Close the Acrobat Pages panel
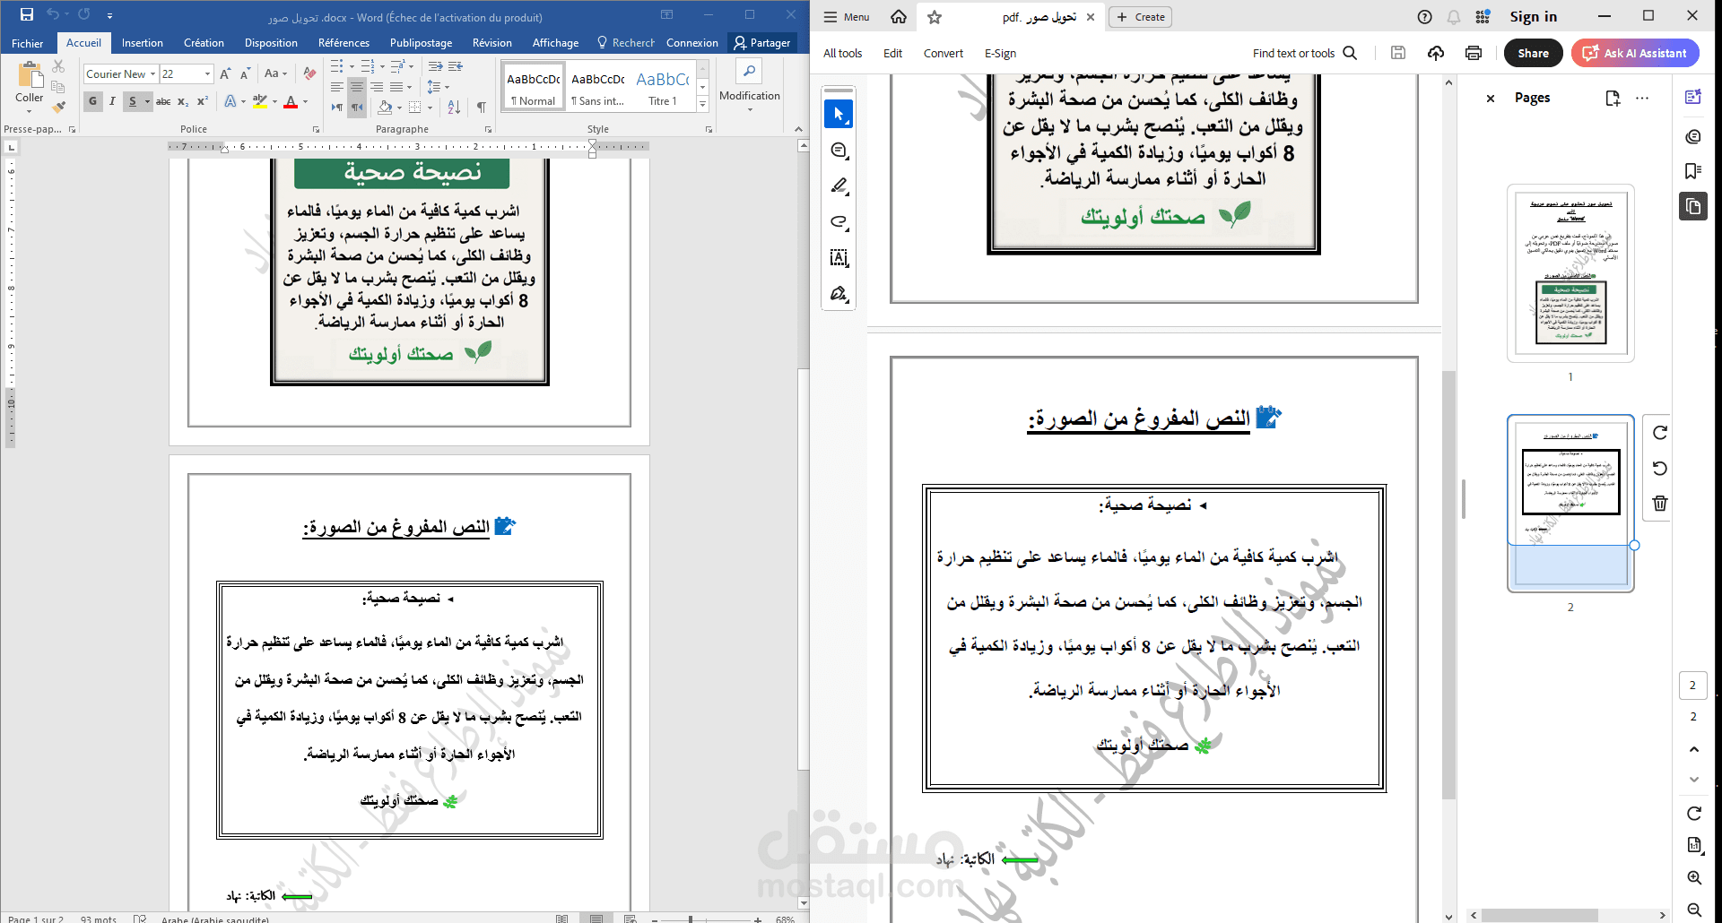The height and width of the screenshot is (923, 1722). pos(1491,99)
